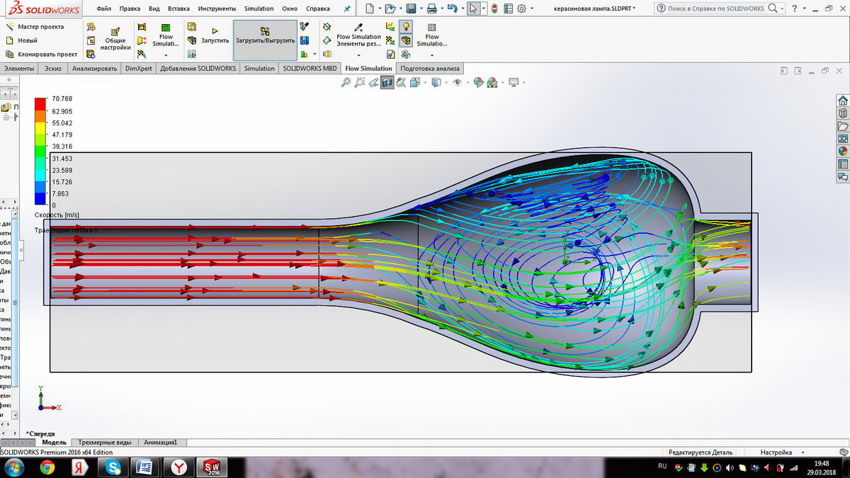The width and height of the screenshot is (850, 478).
Task: Click the Flow Simulation pipette icon
Action: (x=358, y=27)
